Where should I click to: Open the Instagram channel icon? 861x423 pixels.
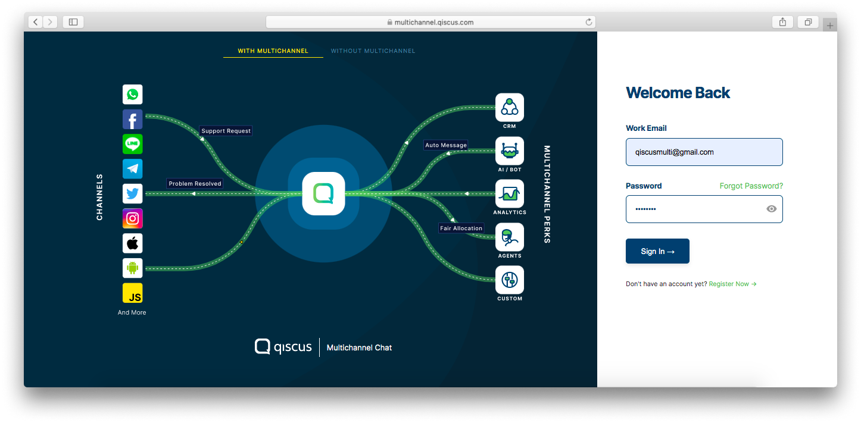pos(132,218)
